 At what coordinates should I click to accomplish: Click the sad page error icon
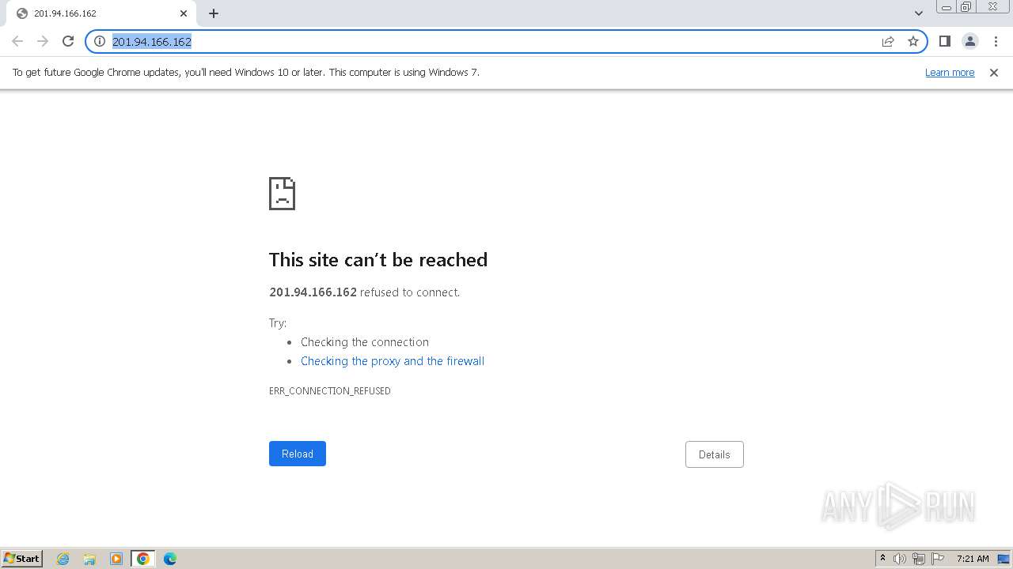(x=283, y=194)
